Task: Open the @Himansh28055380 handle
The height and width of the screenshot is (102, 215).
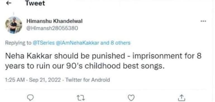Action: [x=52, y=28]
